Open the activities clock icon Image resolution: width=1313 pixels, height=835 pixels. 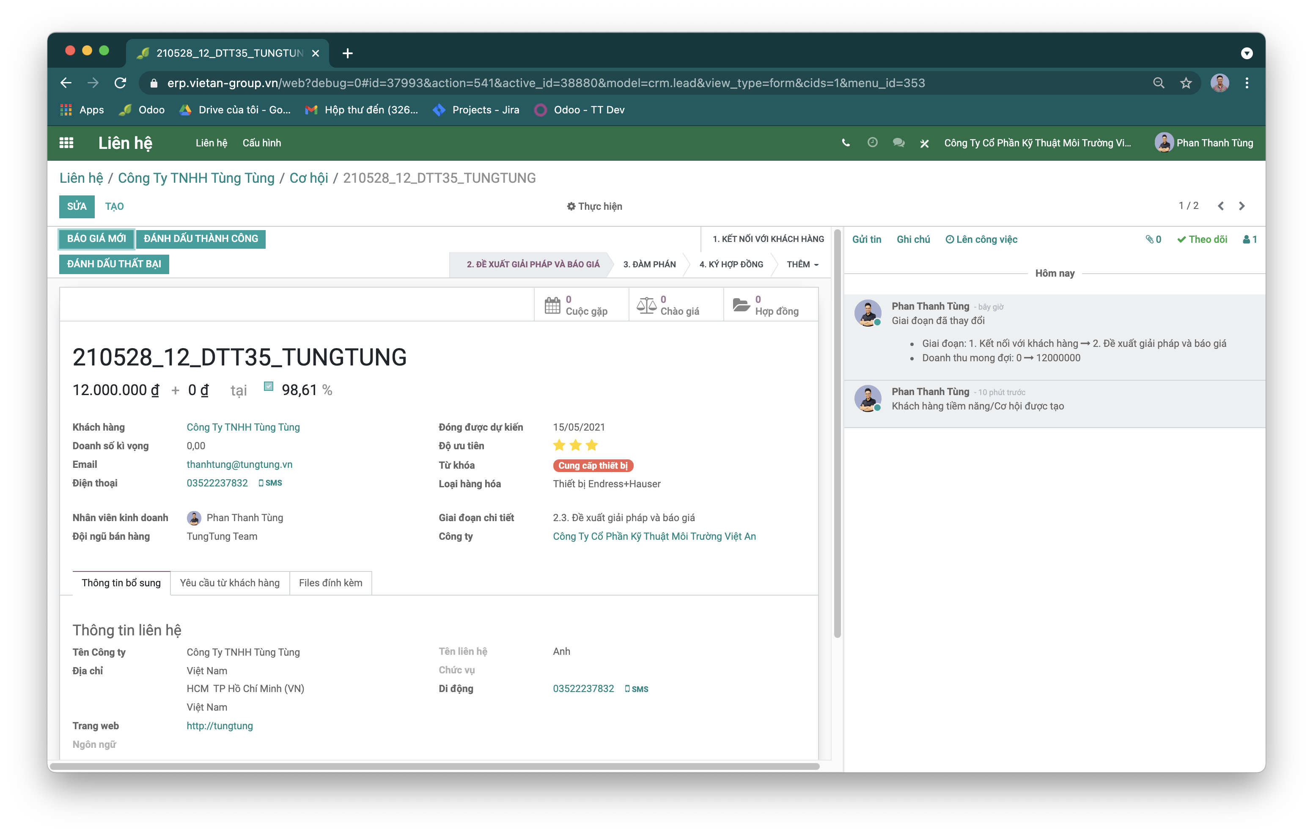tap(872, 143)
